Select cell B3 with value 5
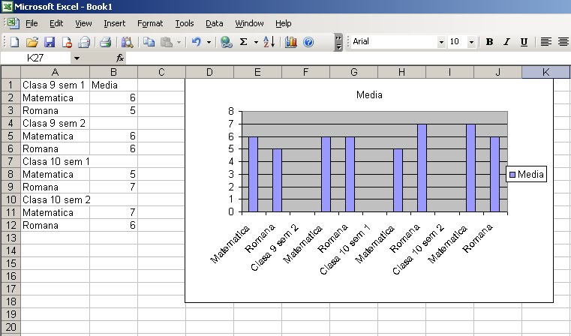This screenshot has height=336, width=571. coord(113,110)
